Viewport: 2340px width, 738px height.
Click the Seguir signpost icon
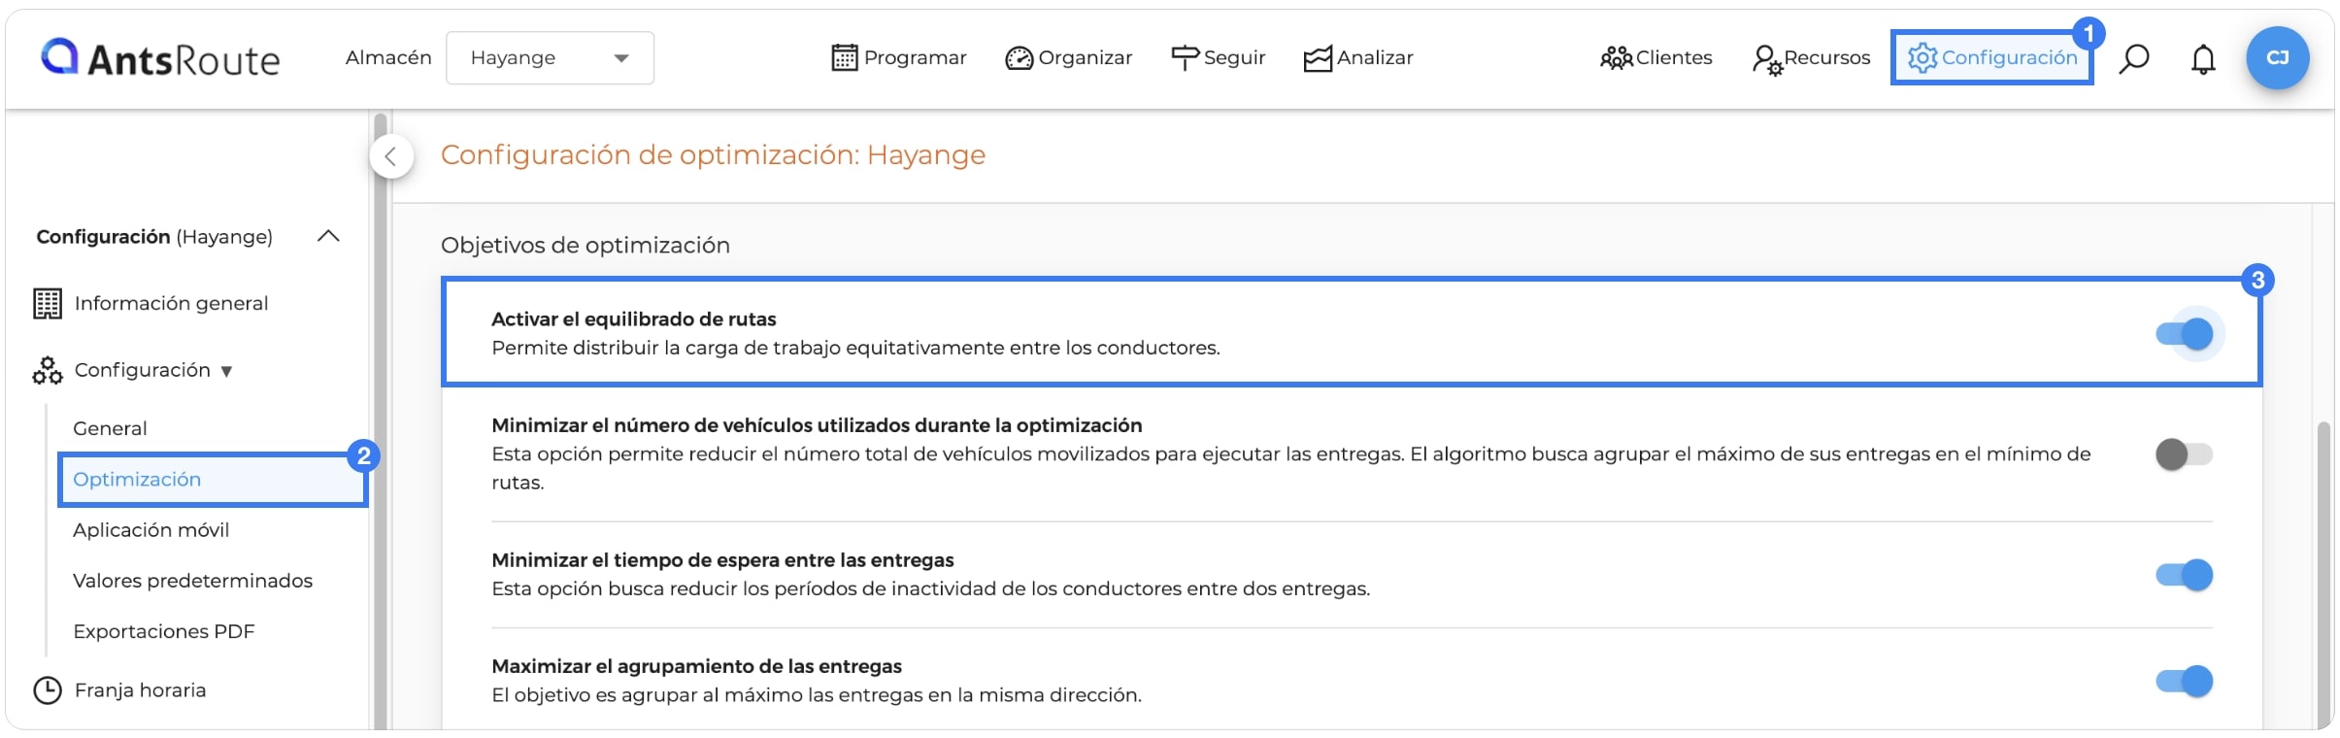coord(1185,58)
